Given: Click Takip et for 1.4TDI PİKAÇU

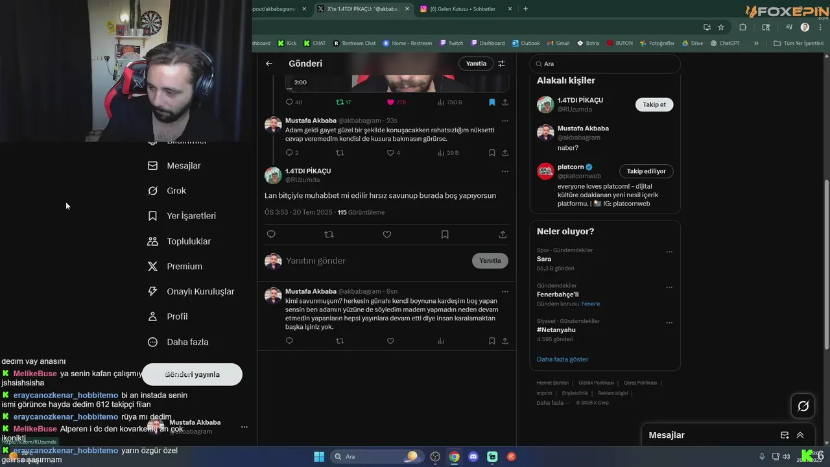Looking at the screenshot, I should tap(654, 104).
